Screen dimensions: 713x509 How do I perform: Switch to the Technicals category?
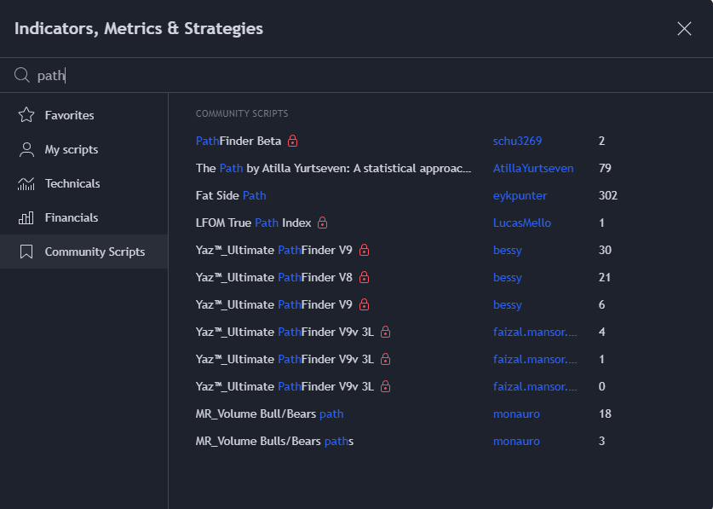[x=72, y=183]
